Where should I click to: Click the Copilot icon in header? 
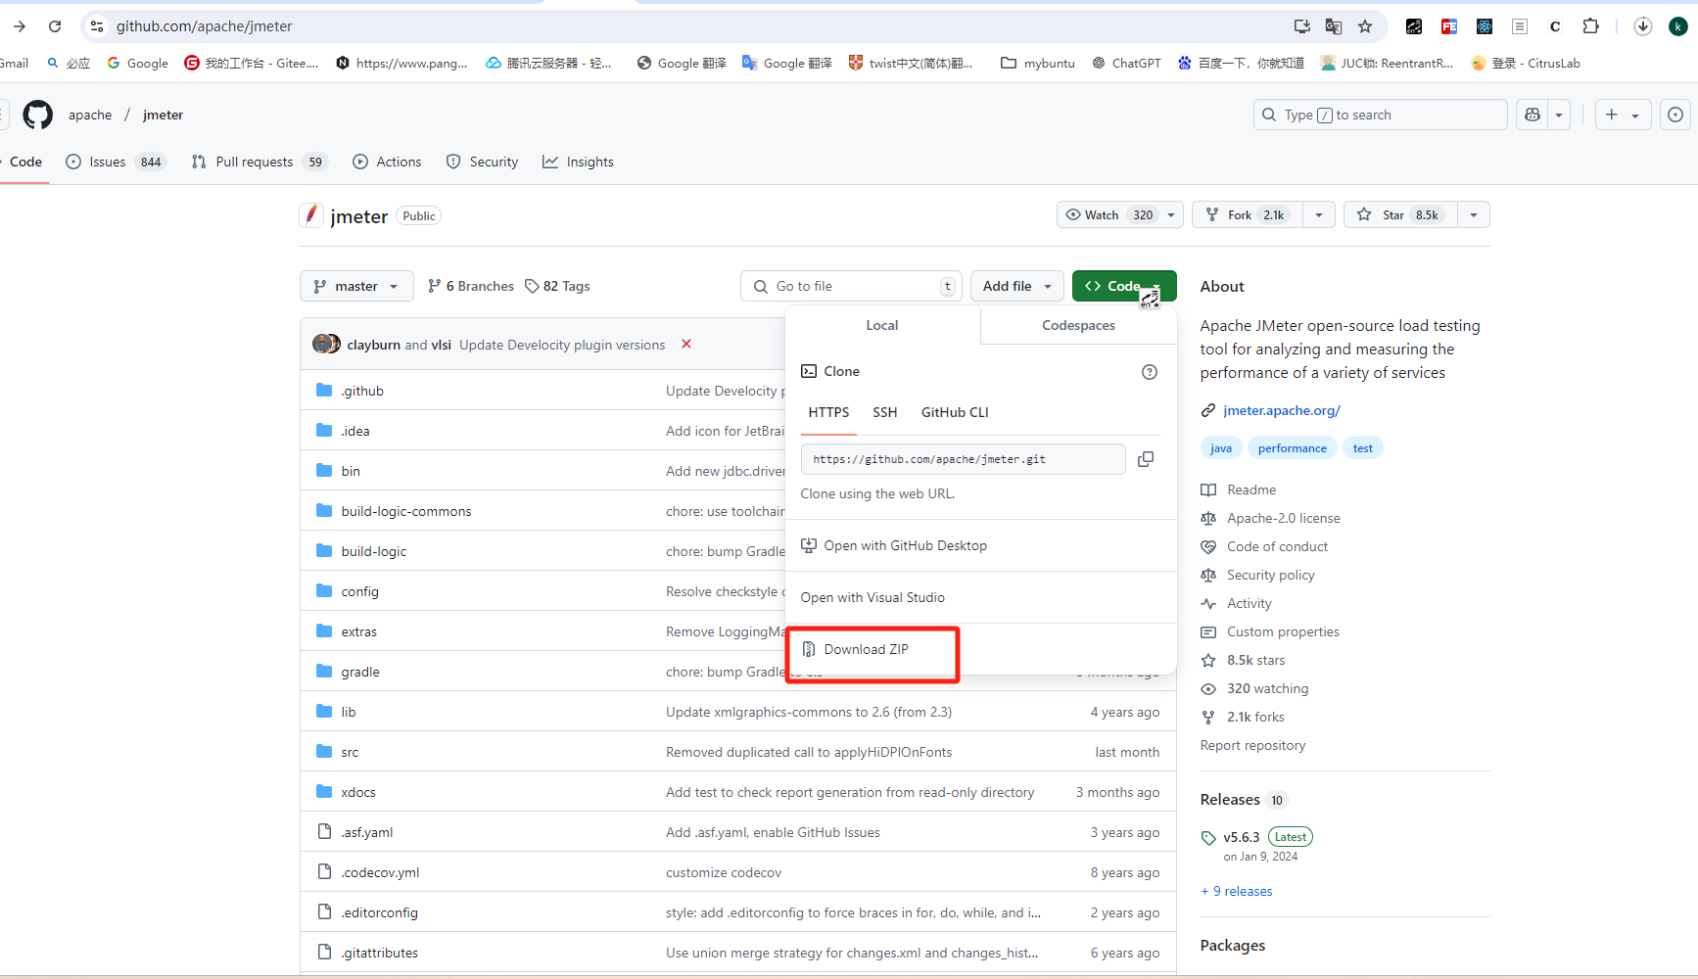point(1533,115)
